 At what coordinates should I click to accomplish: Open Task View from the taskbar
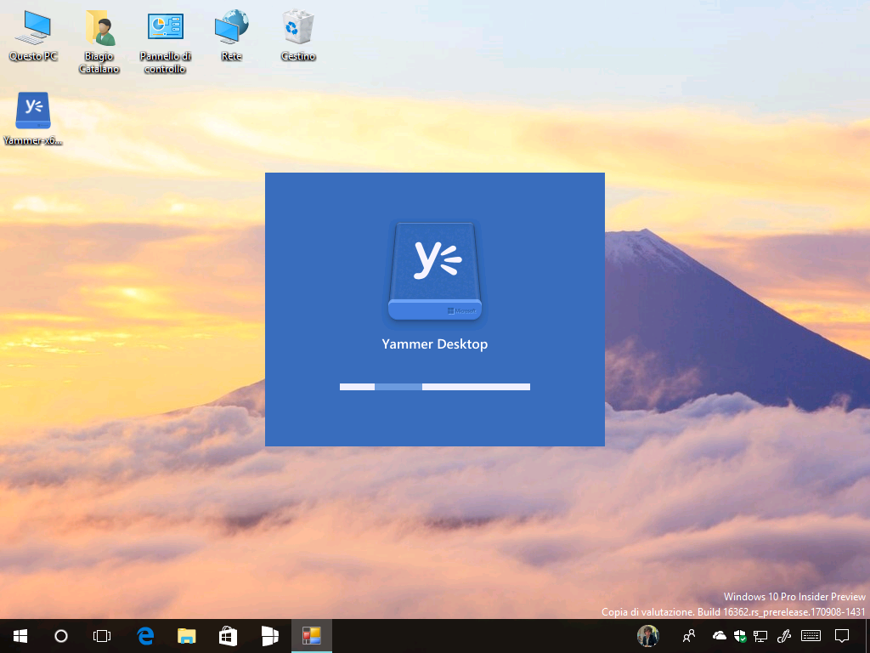click(102, 636)
